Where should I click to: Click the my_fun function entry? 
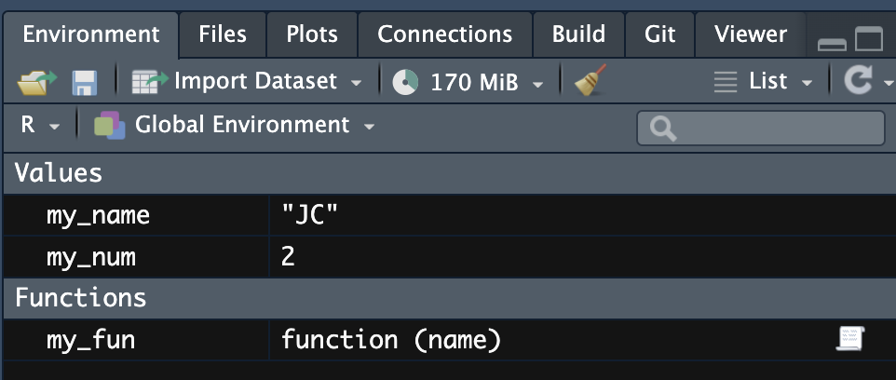[90, 341]
